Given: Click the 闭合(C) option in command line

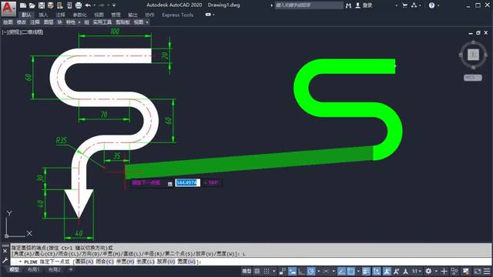Looking at the screenshot, I should (x=105, y=262).
